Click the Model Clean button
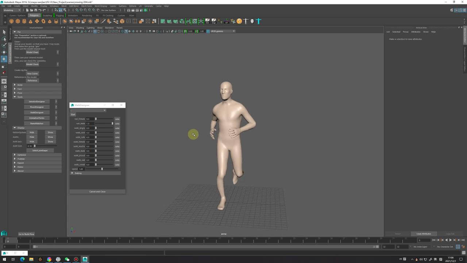This screenshot has height=263, width=467. point(32,52)
